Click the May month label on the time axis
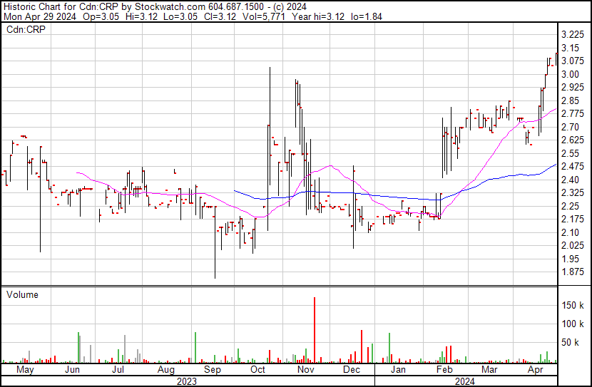 click(x=25, y=371)
